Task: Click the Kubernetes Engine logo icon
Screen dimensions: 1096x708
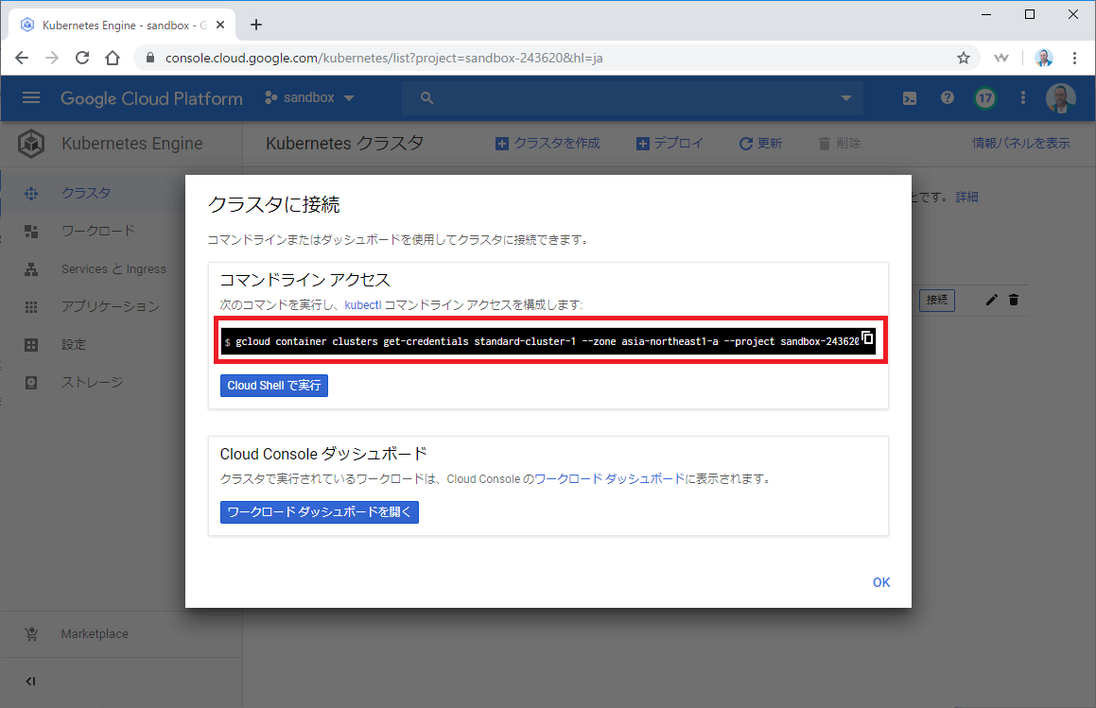Action: pyautogui.click(x=31, y=144)
